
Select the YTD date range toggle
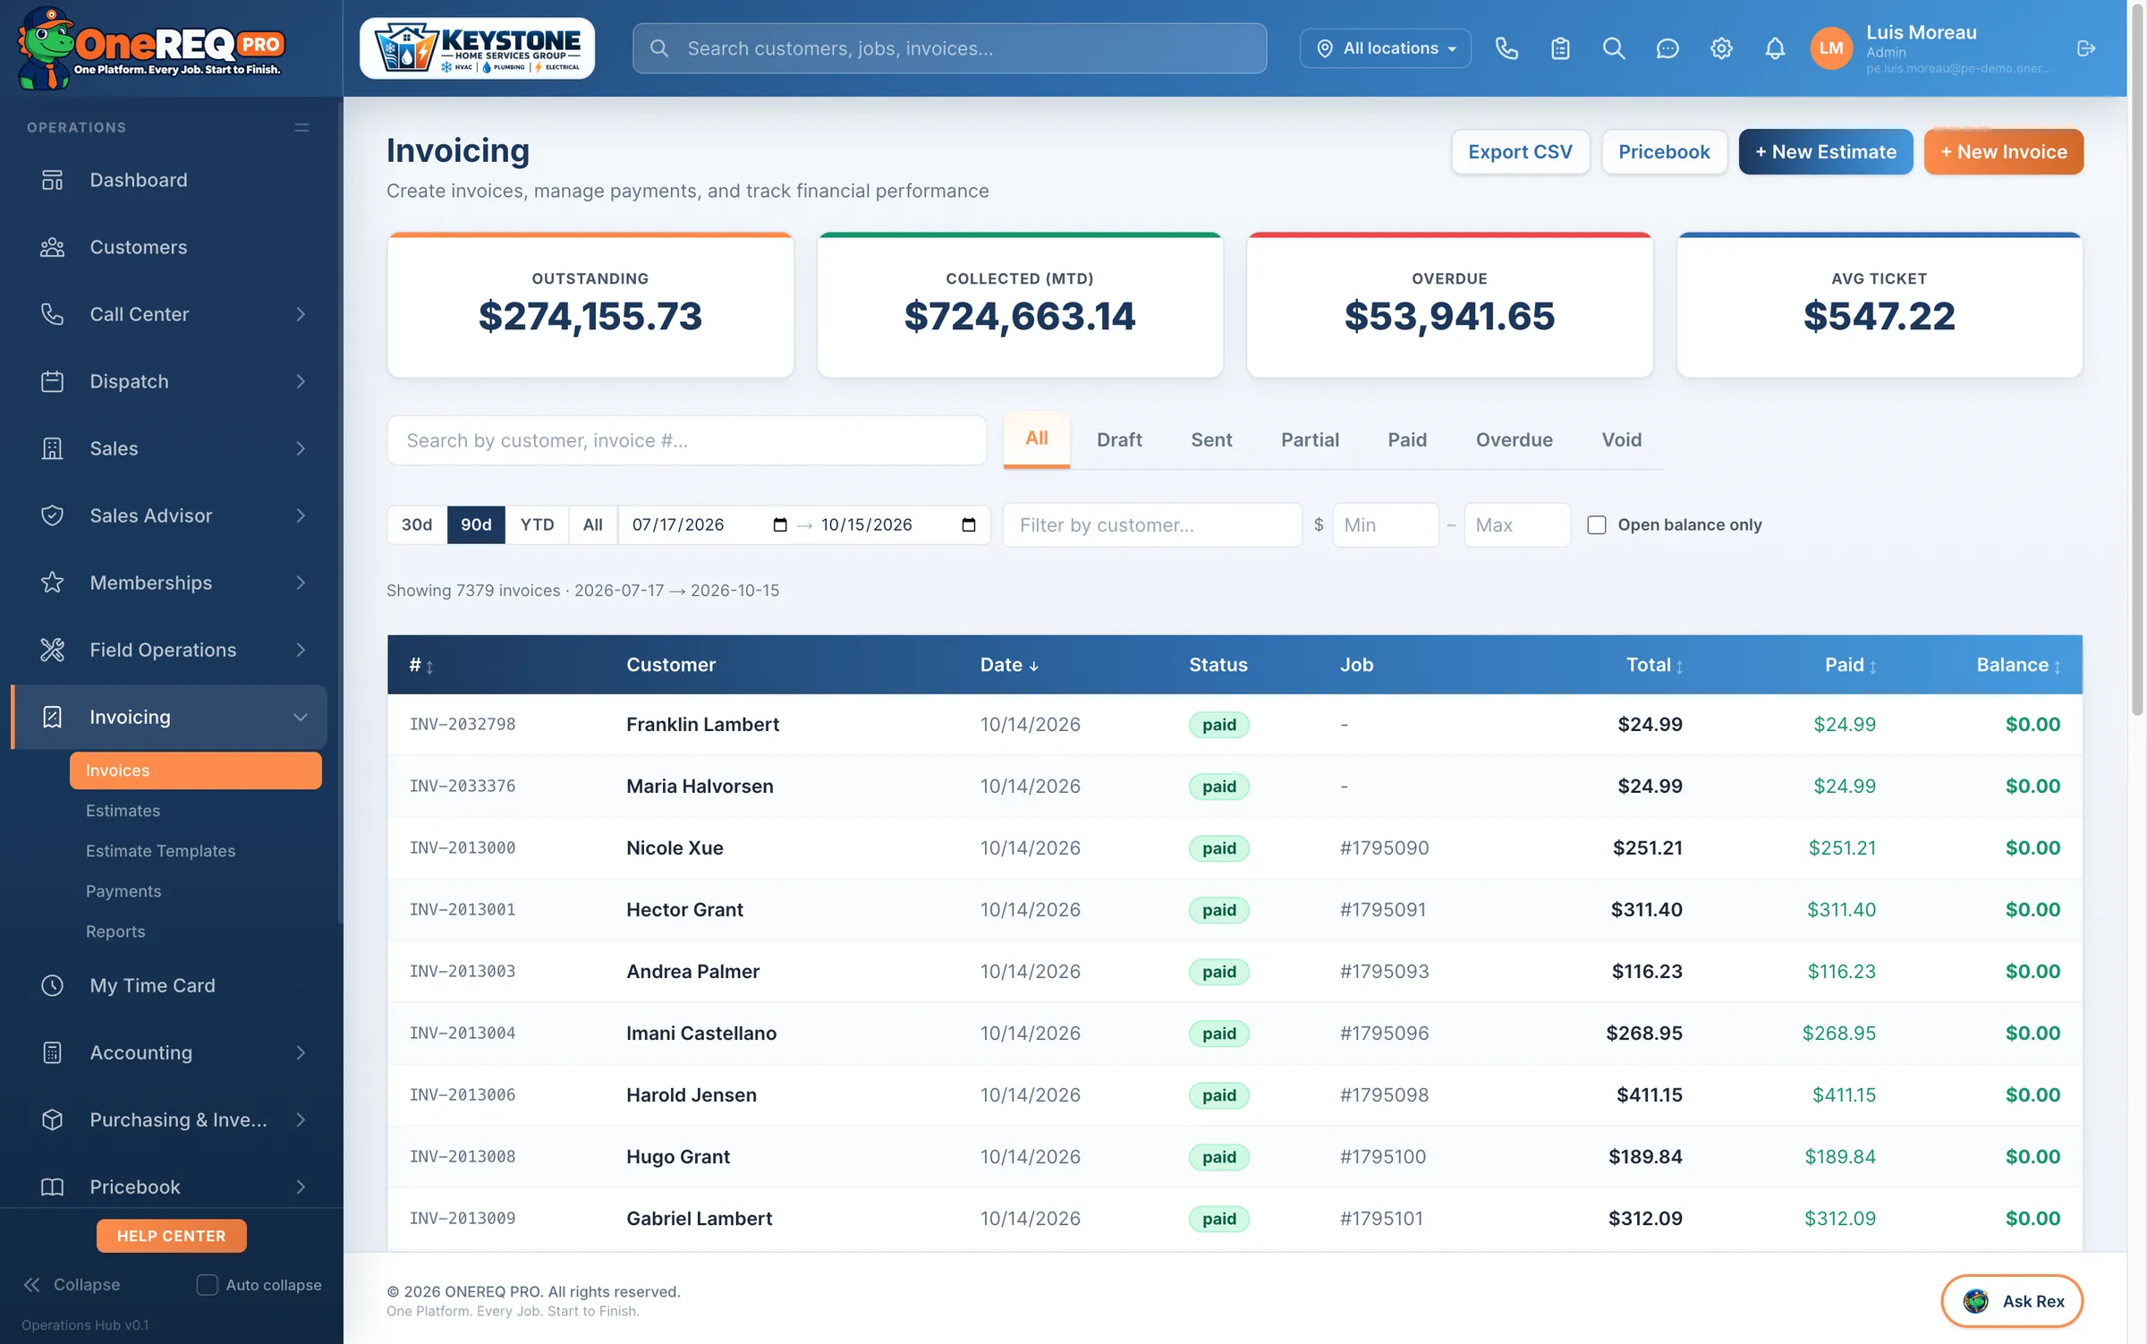(537, 524)
